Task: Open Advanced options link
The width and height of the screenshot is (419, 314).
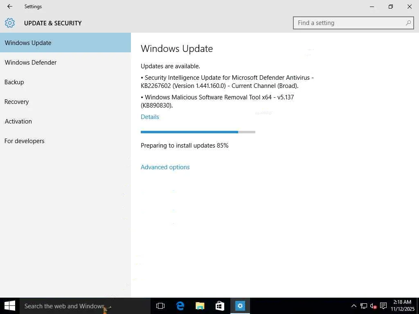Action: [165, 167]
